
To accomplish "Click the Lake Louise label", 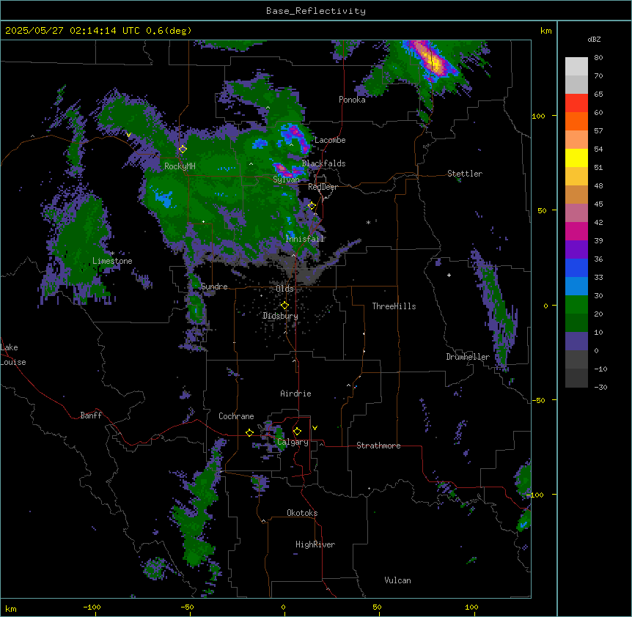I will [13, 355].
